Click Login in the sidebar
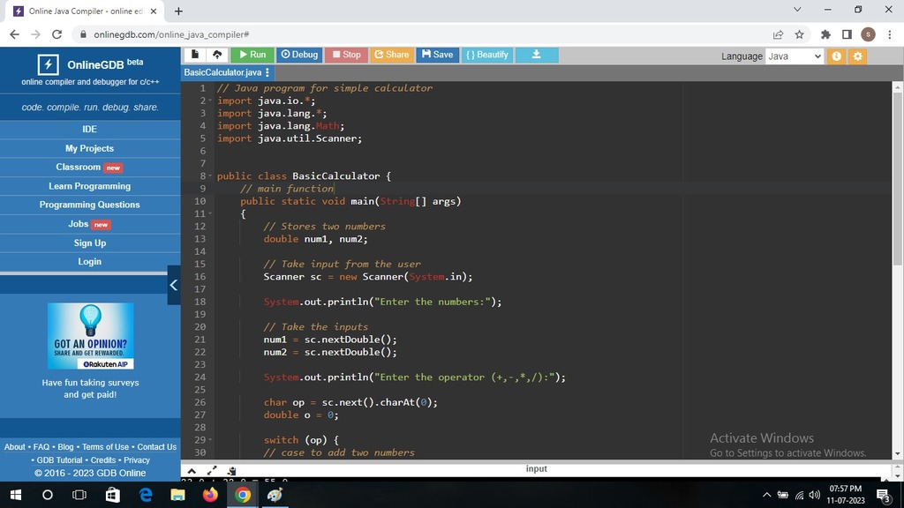This screenshot has height=508, width=904. [90, 261]
